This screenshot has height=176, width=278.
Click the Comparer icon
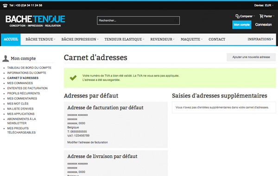(x=237, y=16)
